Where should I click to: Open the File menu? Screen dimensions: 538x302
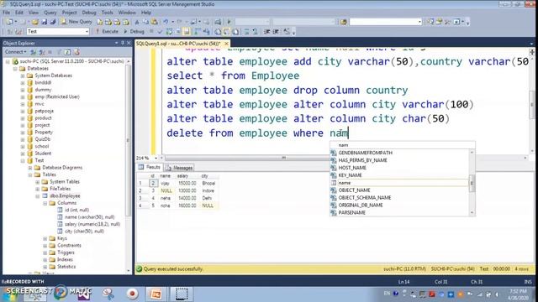pos(6,13)
